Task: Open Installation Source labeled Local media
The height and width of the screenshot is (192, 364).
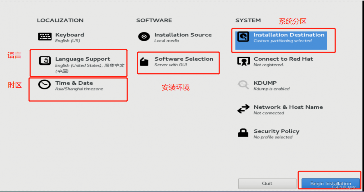Action: point(183,35)
